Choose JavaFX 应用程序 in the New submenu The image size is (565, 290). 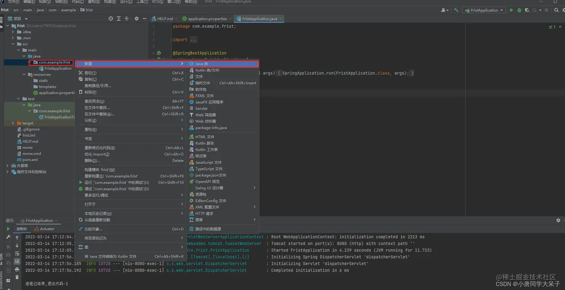tap(222, 102)
